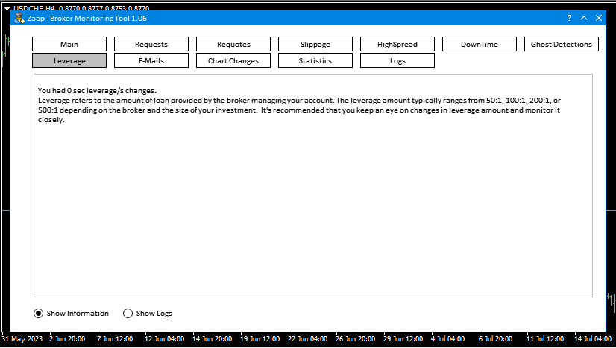This screenshot has width=616, height=348.
Task: Click 'You had 0 sec leverage/s changes' text
Action: click(97, 91)
